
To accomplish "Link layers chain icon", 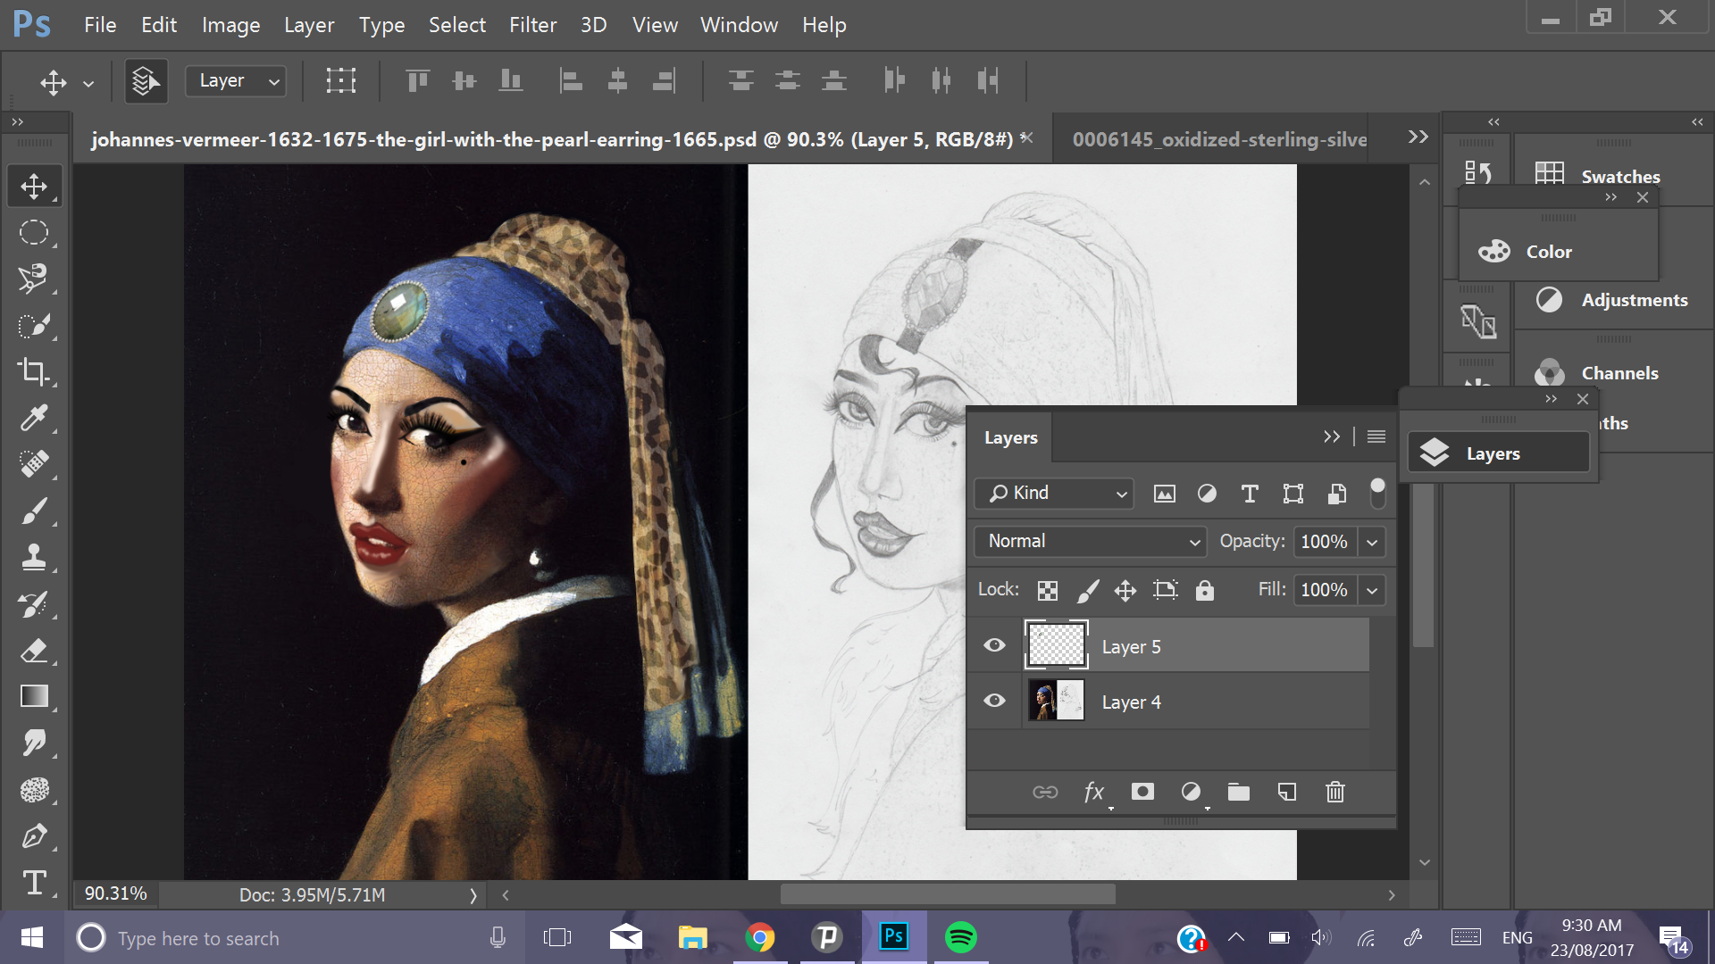I will click(x=1045, y=792).
